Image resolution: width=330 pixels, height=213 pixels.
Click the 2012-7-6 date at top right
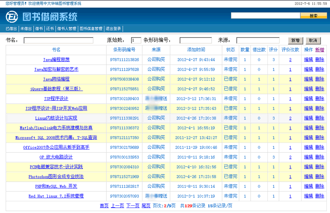click(302, 4)
